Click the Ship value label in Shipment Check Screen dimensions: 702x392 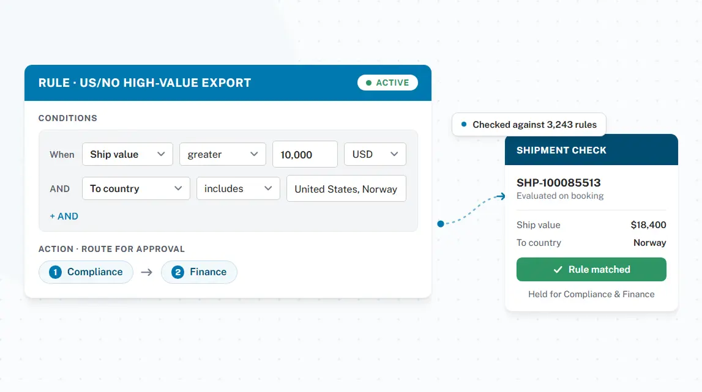coord(538,224)
